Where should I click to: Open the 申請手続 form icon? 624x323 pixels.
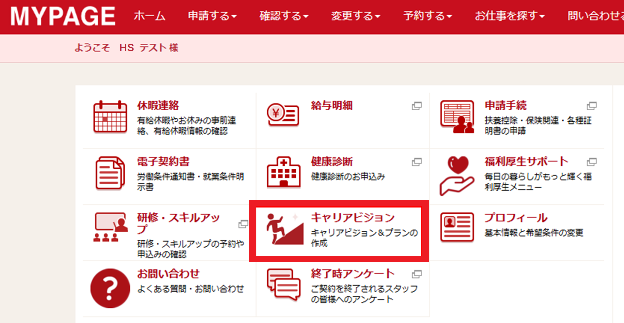[457, 117]
